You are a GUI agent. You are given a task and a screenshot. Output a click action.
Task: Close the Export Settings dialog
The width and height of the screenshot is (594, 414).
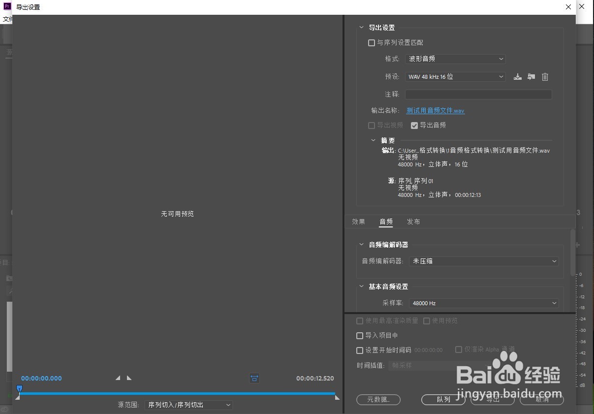point(569,7)
